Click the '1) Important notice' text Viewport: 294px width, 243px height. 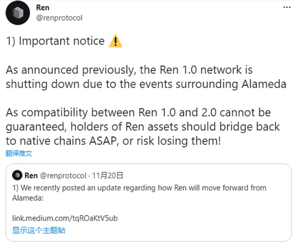pyautogui.click(x=55, y=41)
